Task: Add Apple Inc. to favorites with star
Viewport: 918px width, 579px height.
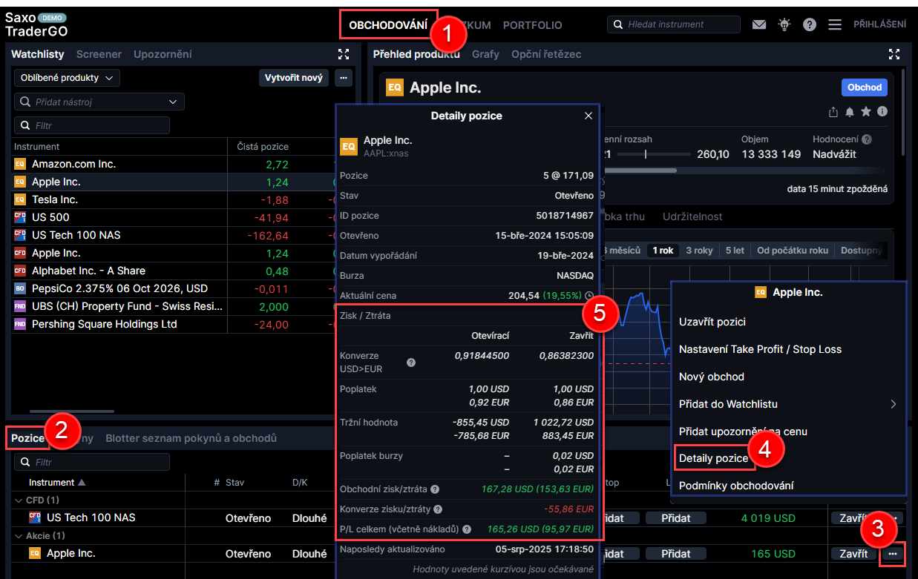Action: (866, 112)
